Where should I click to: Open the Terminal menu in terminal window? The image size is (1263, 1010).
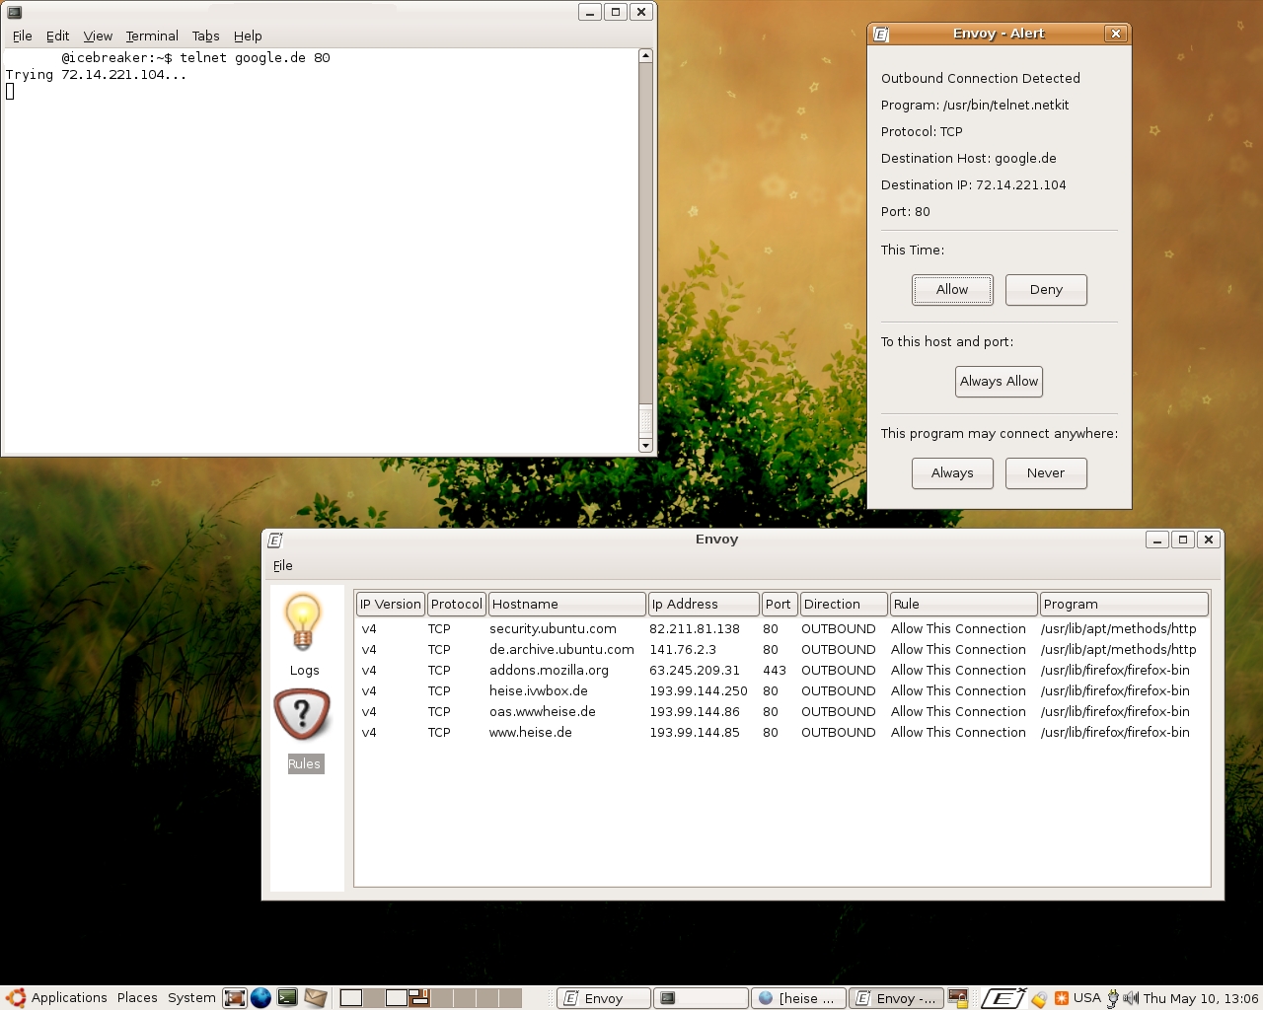[x=152, y=36]
